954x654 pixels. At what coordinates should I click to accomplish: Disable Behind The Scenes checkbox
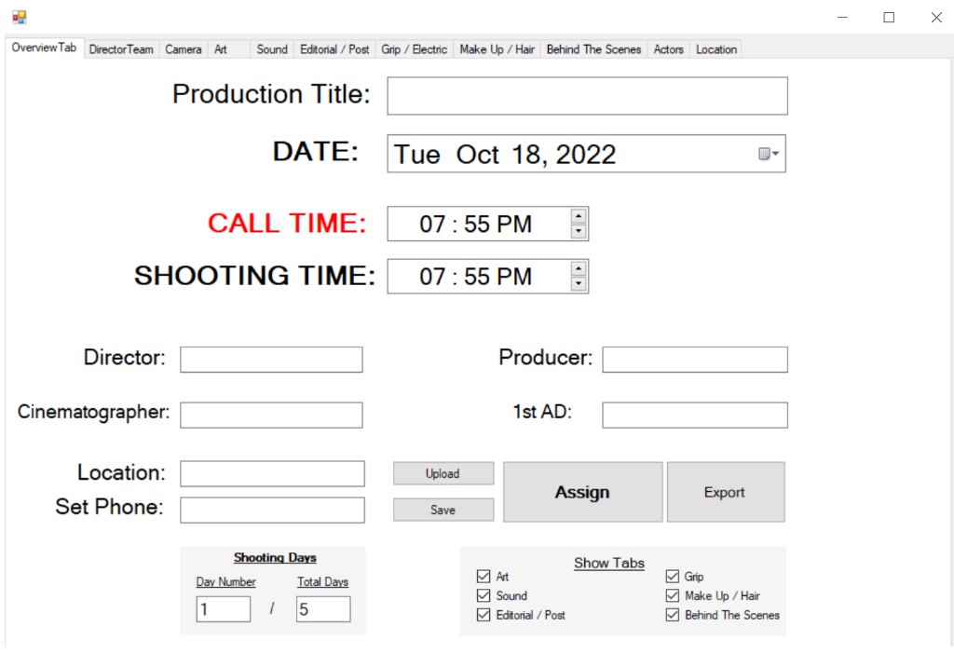point(673,615)
